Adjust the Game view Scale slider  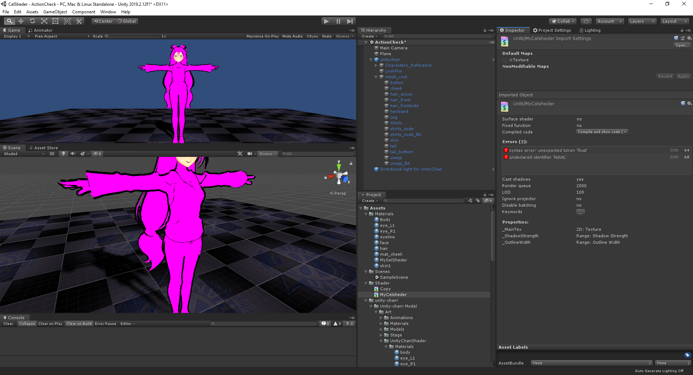coord(132,36)
